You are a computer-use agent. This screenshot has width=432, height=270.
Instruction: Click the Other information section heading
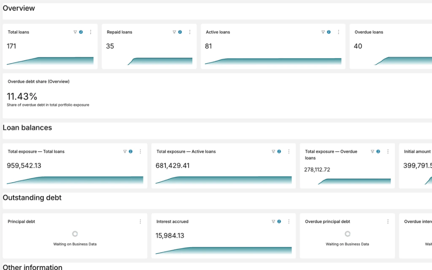32,267
